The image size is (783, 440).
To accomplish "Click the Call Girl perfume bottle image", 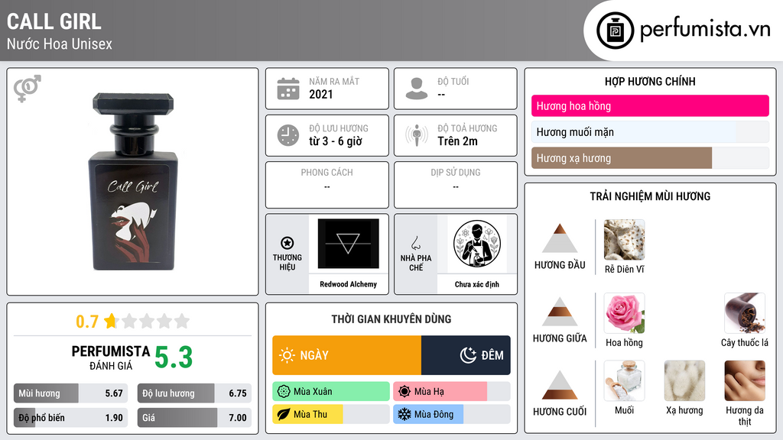I will tap(133, 182).
